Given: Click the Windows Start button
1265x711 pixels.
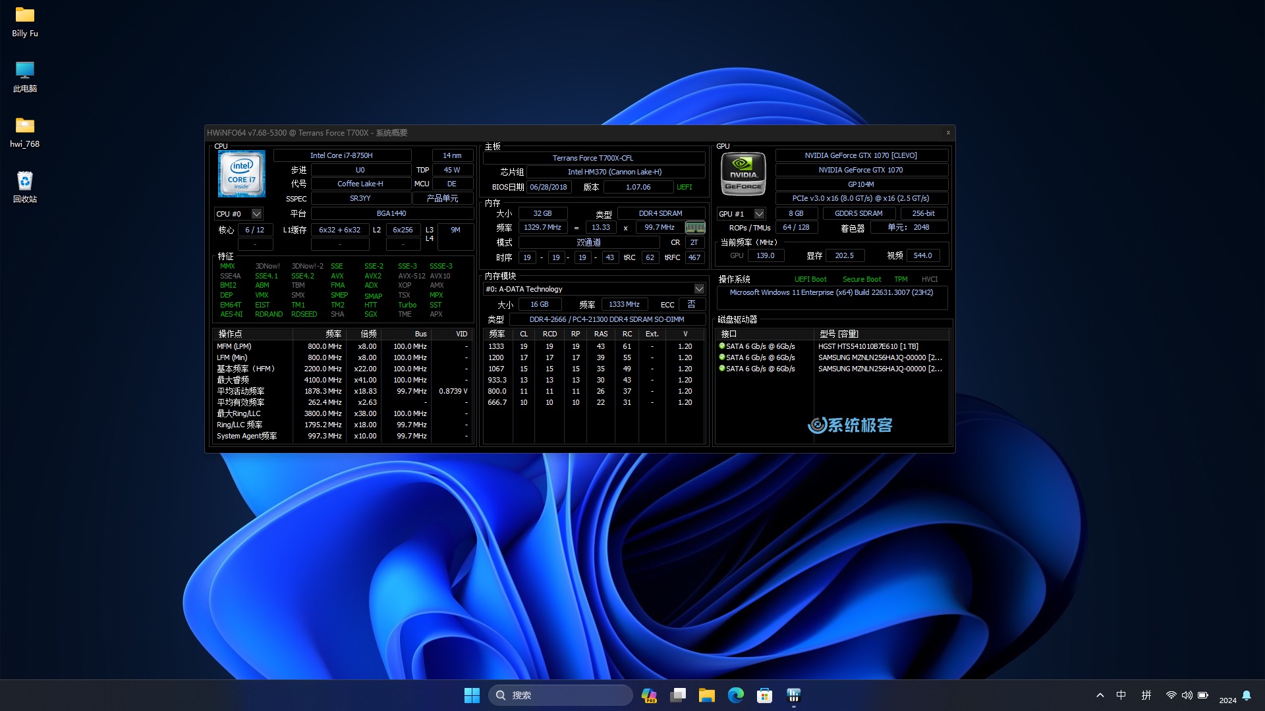Looking at the screenshot, I should pyautogui.click(x=472, y=695).
